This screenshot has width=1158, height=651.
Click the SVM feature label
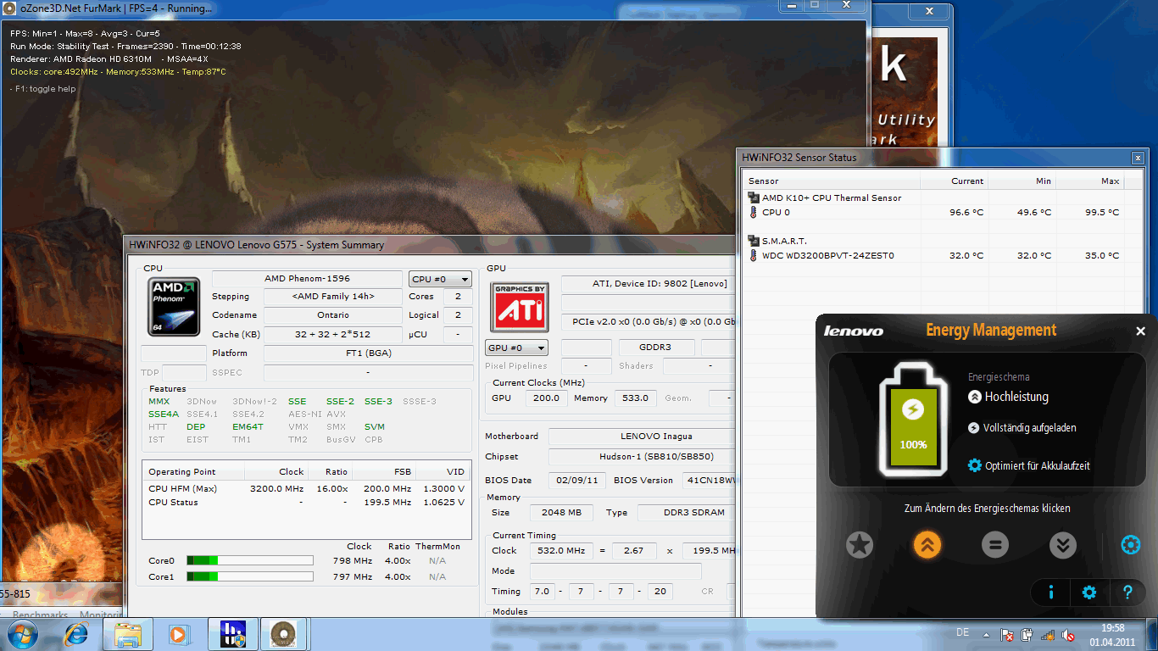375,427
